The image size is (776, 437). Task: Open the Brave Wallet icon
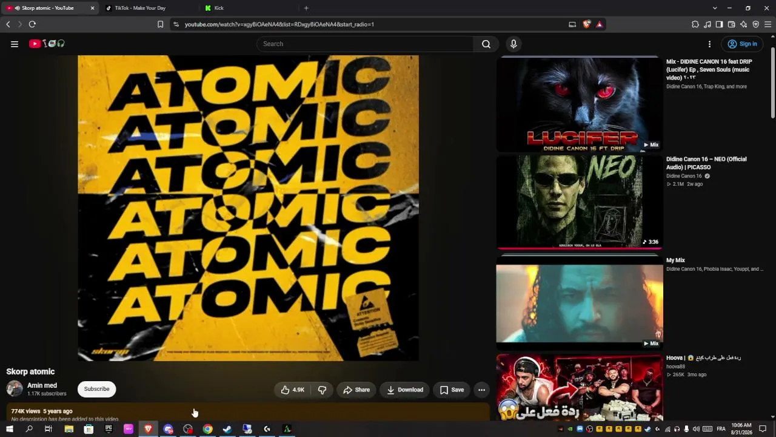point(731,24)
